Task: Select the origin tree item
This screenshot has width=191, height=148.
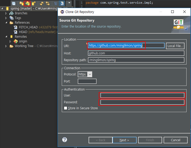Action: 23,41
